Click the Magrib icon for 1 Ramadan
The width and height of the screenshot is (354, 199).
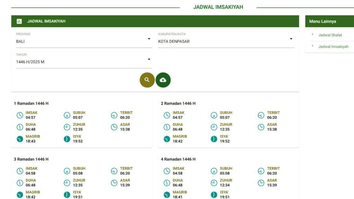click(20, 139)
